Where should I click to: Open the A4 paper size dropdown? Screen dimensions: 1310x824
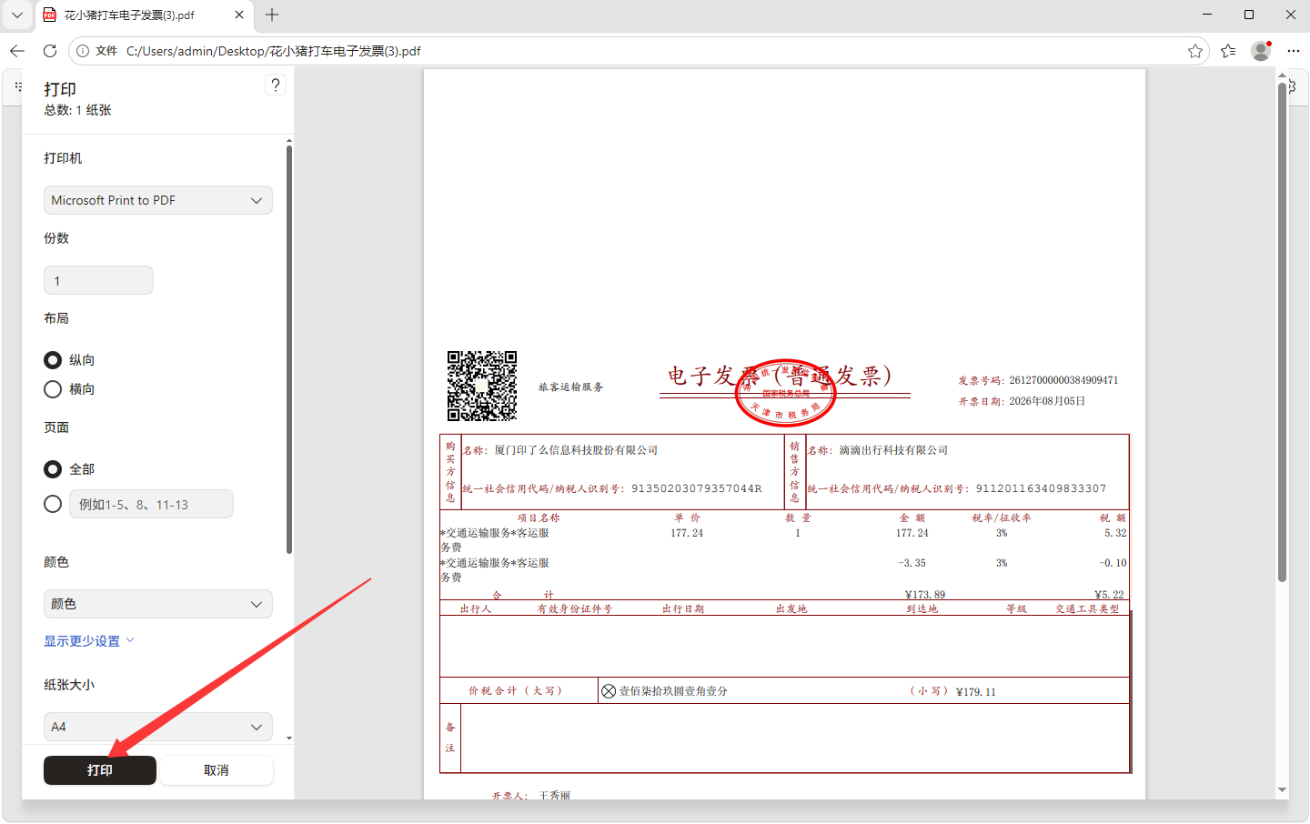pos(158,727)
